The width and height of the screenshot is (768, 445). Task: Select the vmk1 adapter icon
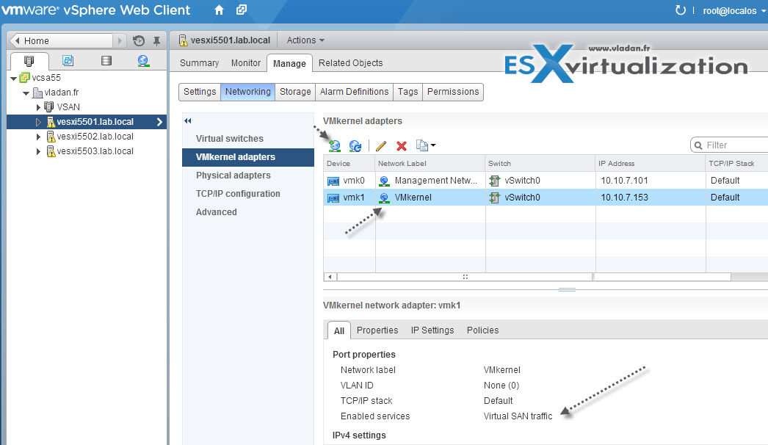pyautogui.click(x=333, y=198)
